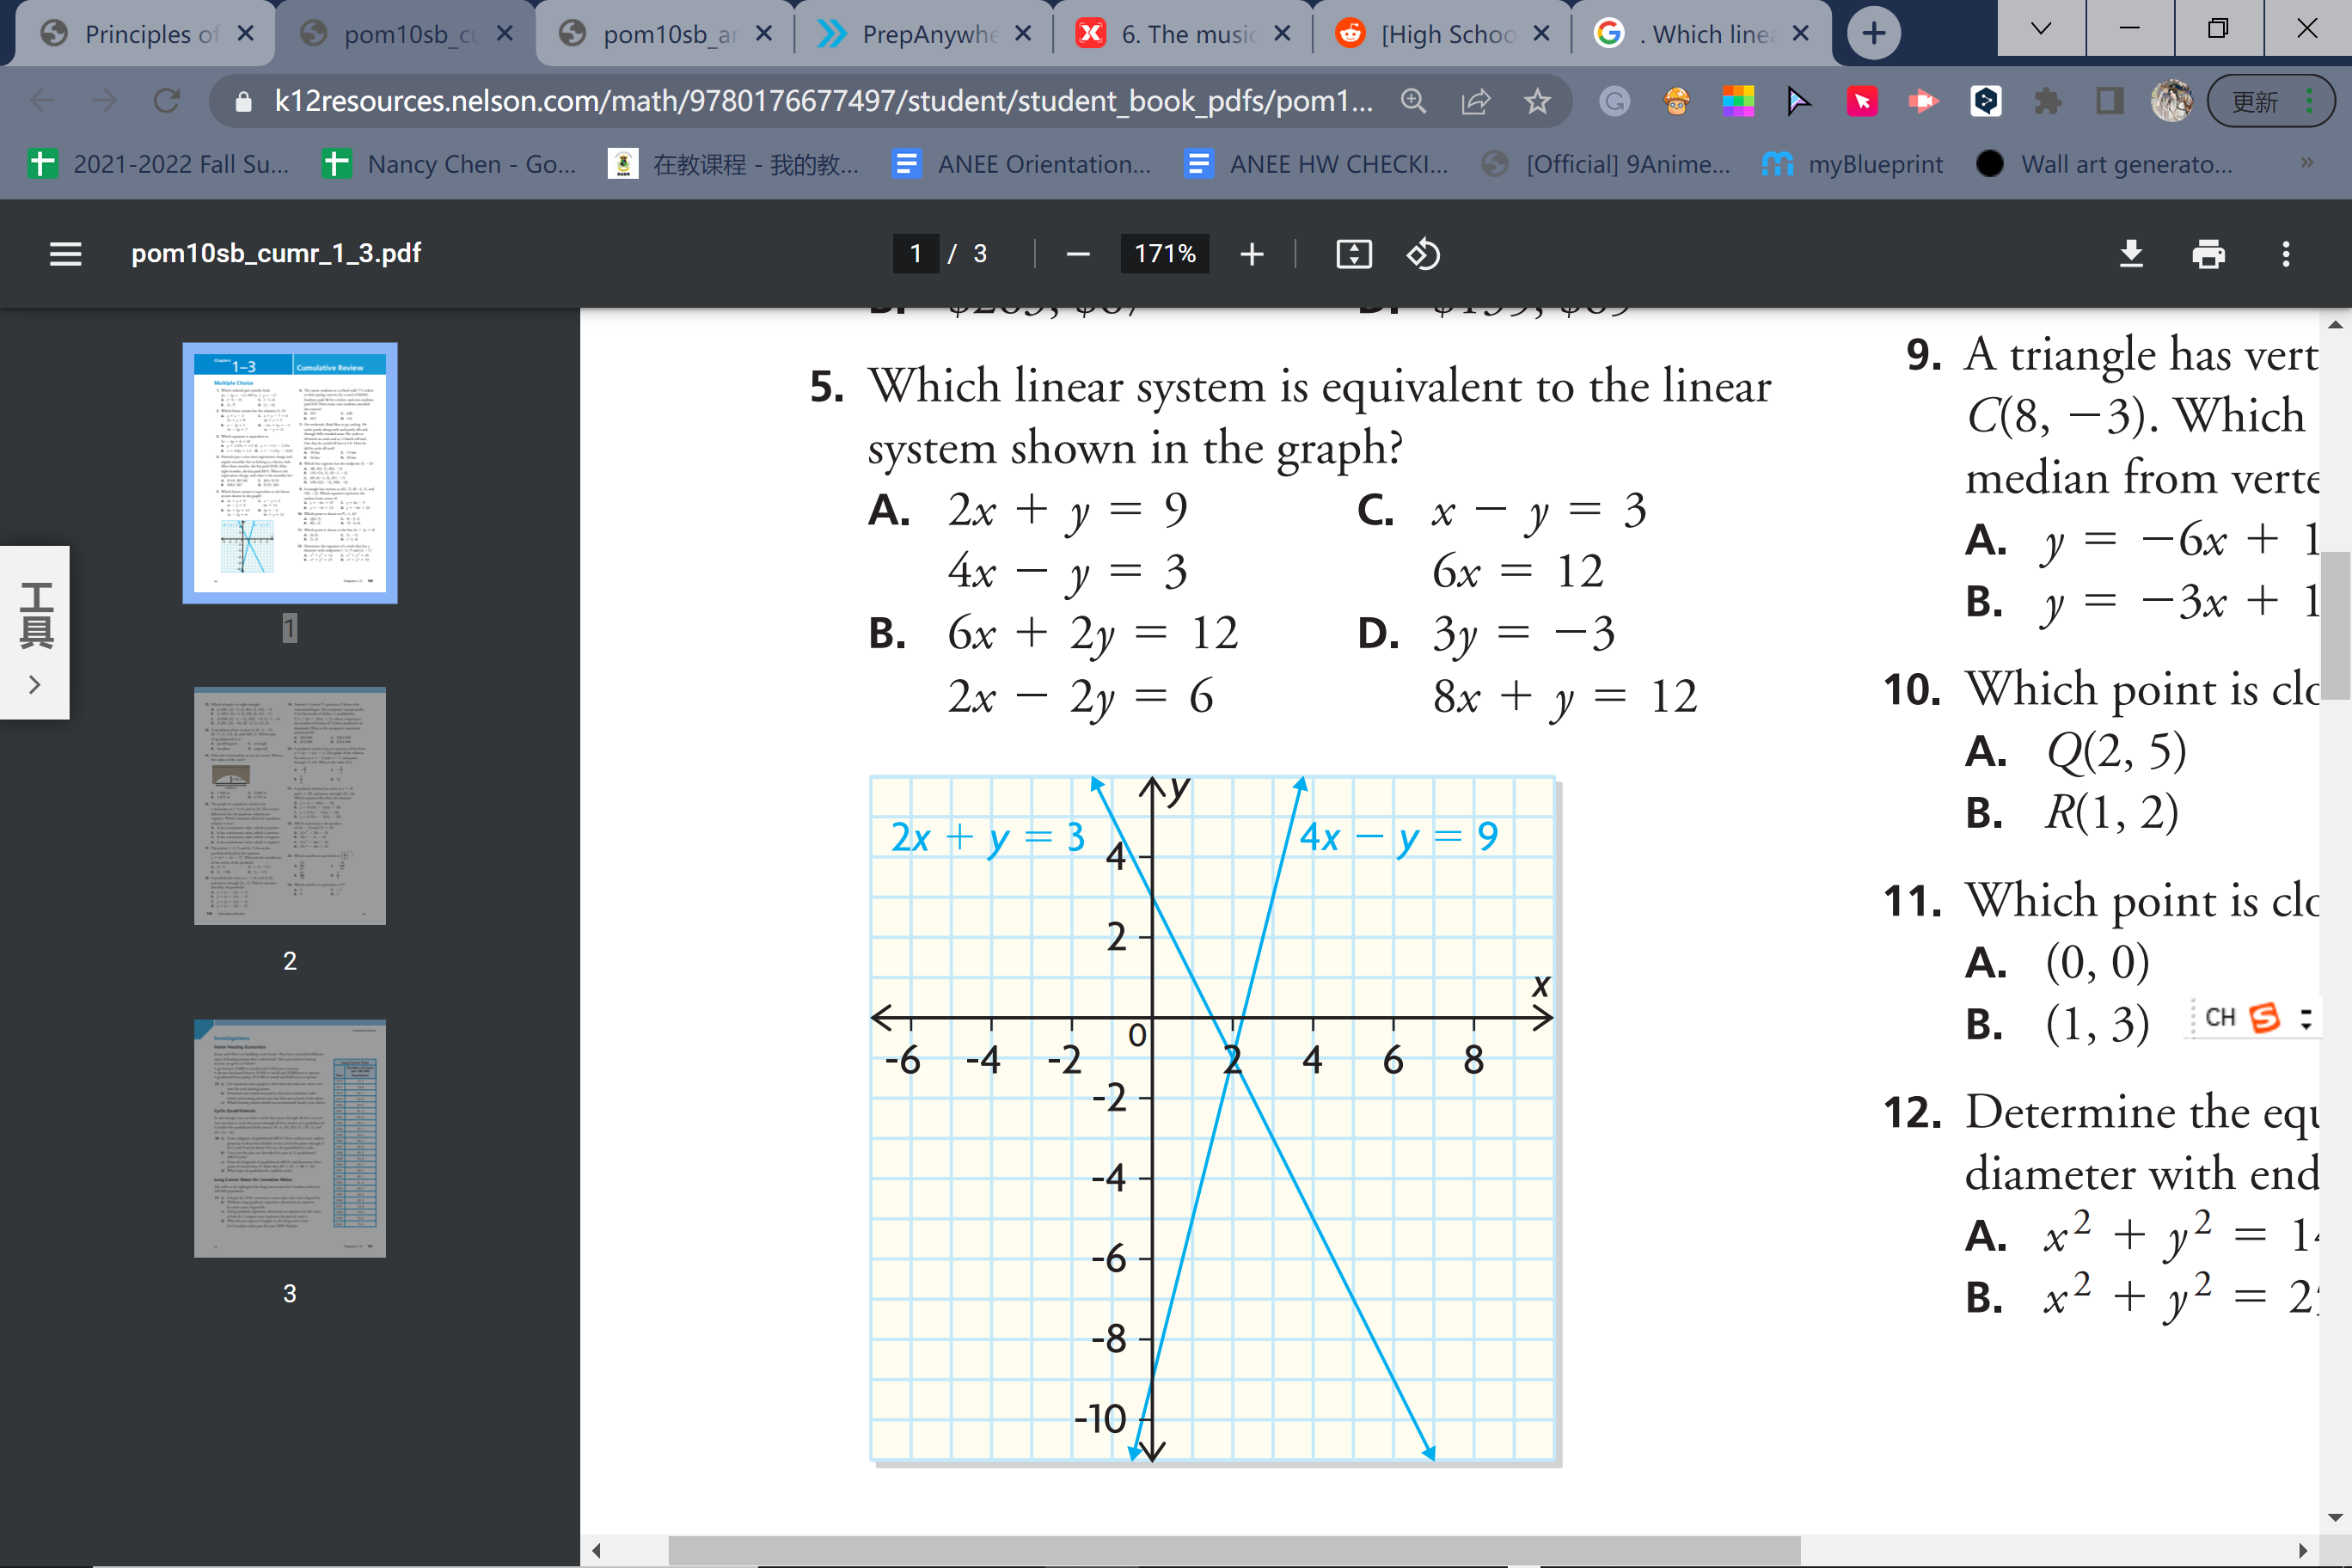Viewport: 2352px width, 1568px height.
Task: Select the zoom level 171% field
Action: (1164, 253)
